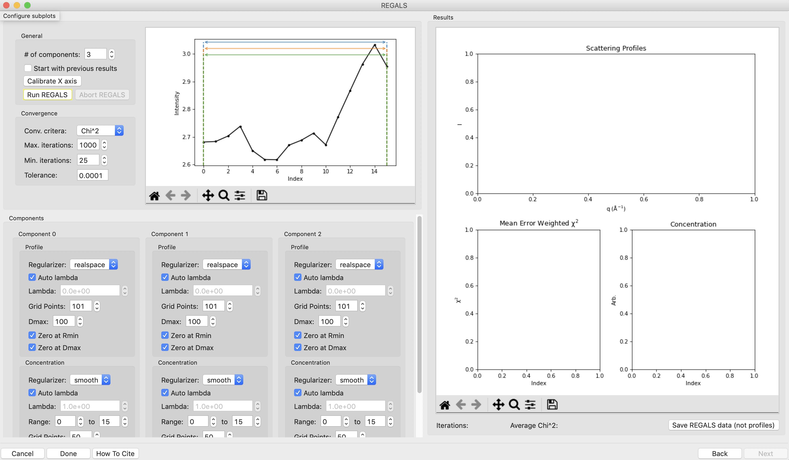Image resolution: width=789 pixels, height=460 pixels.
Task: Toggle Component 2 Zero at Rmin
Action: coord(298,335)
